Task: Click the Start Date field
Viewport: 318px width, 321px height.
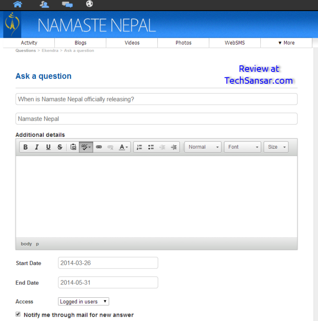Action: point(108,263)
